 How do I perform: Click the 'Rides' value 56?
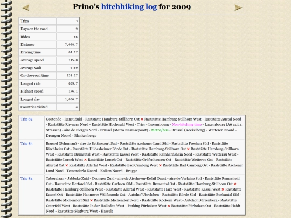(76, 37)
